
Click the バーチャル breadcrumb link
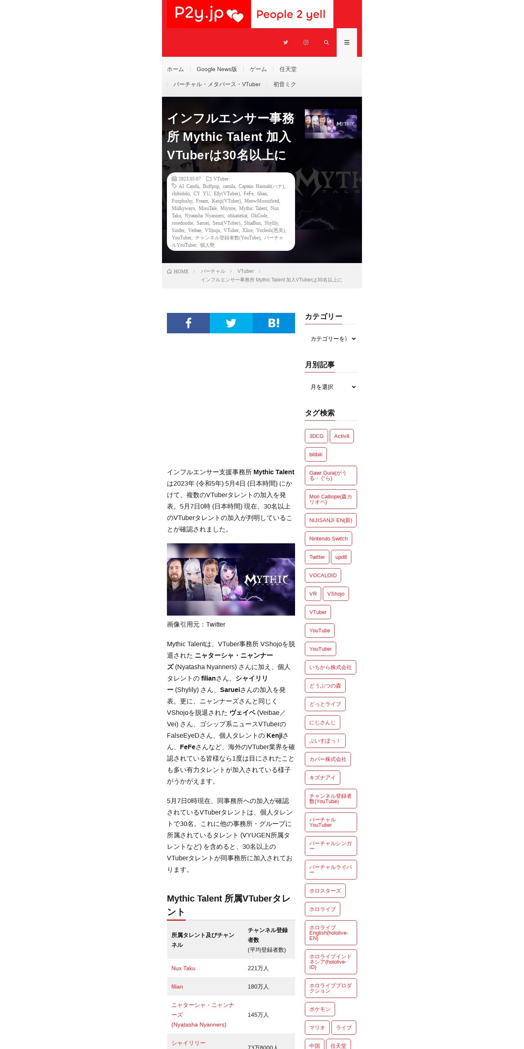pyautogui.click(x=213, y=272)
